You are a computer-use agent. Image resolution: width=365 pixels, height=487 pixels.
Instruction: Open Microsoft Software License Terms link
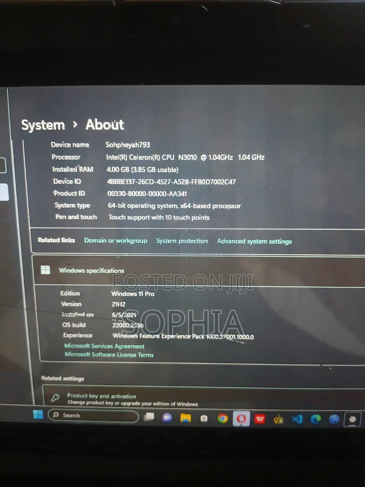click(x=109, y=354)
